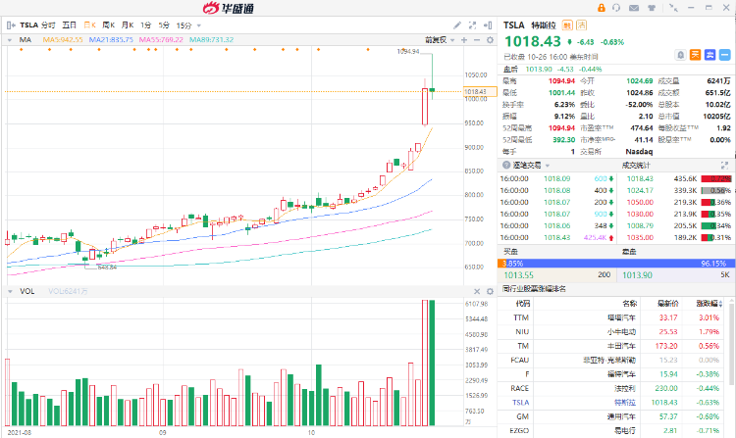Select the 15分 interval tab
This screenshot has height=438, width=736.
(184, 25)
